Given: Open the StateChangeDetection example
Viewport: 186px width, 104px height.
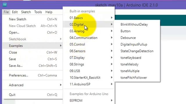Looking at the screenshot, I should pyautogui.click(x=137, y=51).
